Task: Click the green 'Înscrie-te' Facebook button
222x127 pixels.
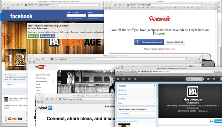Action: [x=34, y=36]
